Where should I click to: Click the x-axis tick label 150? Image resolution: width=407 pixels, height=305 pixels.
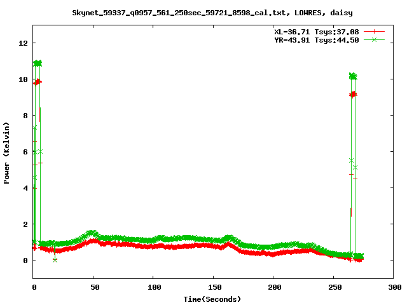pyautogui.click(x=215, y=287)
